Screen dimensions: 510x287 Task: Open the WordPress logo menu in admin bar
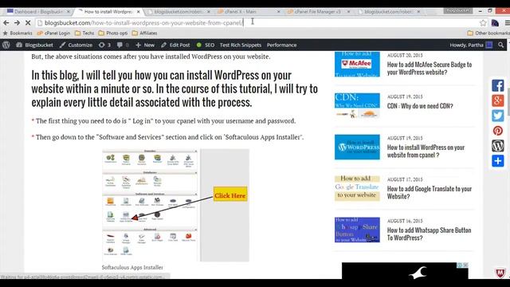click(x=6, y=45)
